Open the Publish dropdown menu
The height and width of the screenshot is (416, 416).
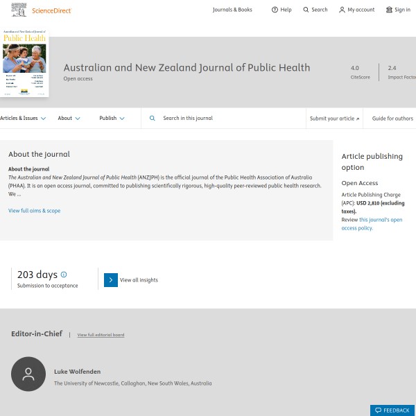click(x=112, y=119)
